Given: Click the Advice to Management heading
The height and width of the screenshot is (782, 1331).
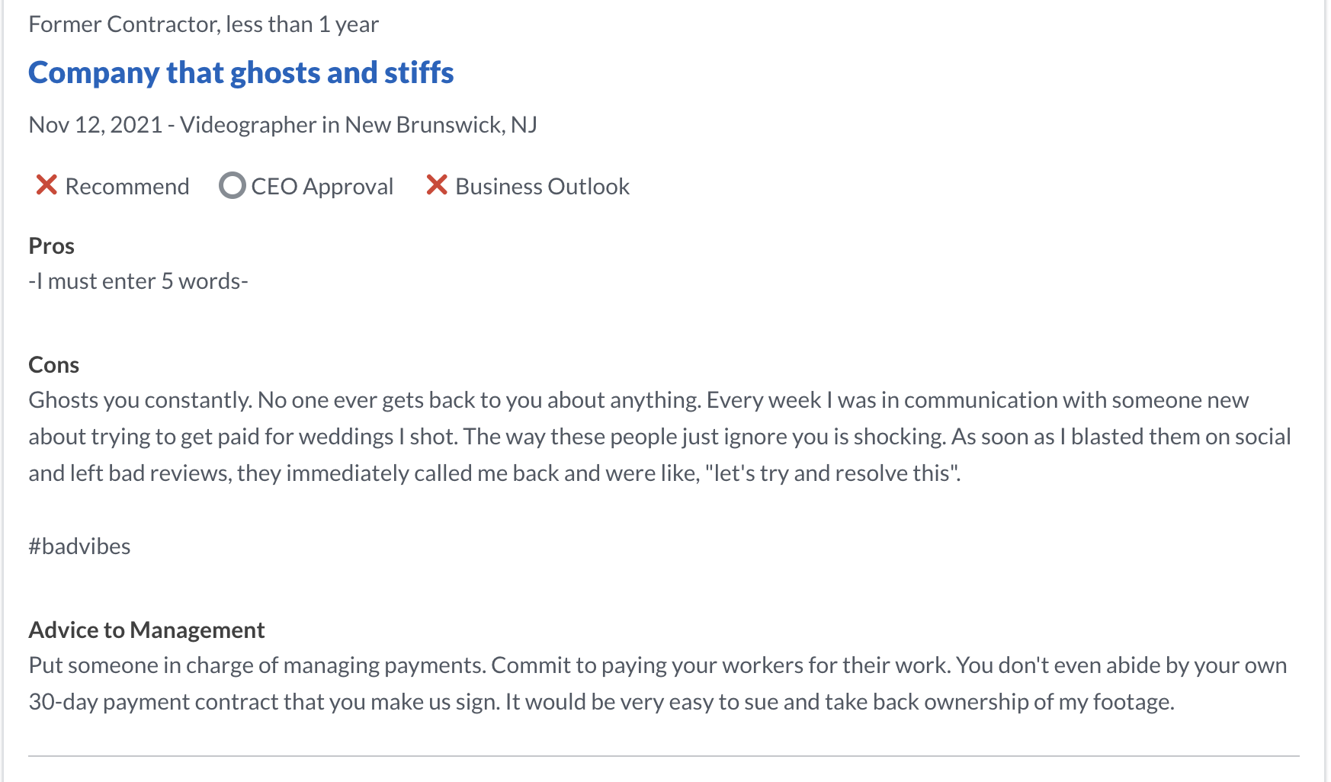Looking at the screenshot, I should 146,630.
